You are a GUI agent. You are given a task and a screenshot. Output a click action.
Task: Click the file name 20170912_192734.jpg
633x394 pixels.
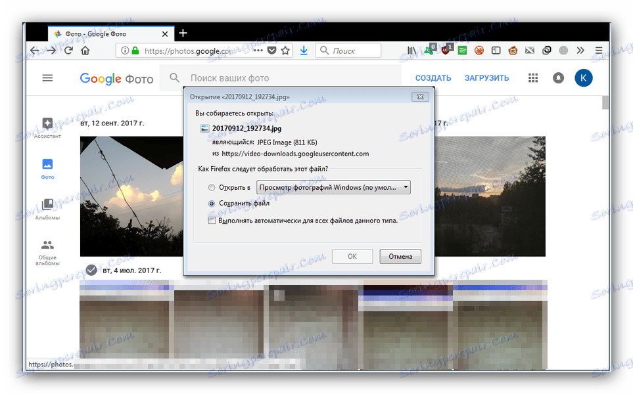(x=246, y=128)
